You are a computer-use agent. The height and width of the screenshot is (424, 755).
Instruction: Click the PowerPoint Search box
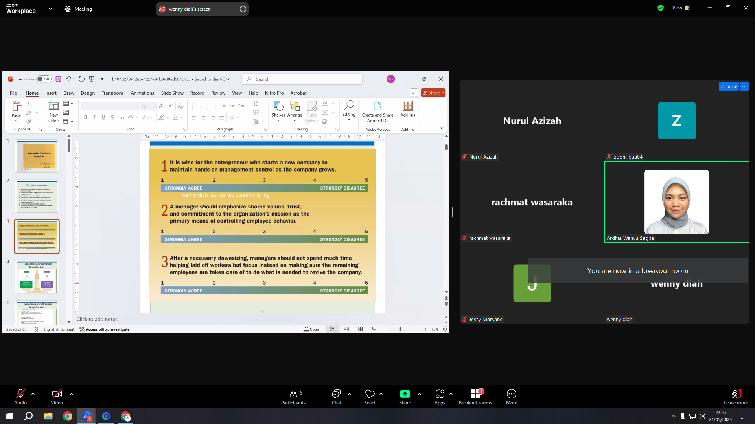[302, 79]
